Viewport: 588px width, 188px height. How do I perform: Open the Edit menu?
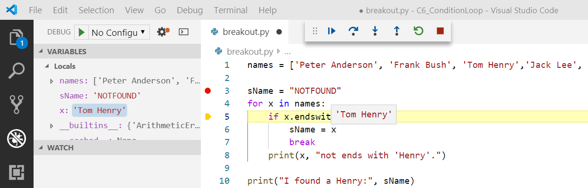pos(61,10)
